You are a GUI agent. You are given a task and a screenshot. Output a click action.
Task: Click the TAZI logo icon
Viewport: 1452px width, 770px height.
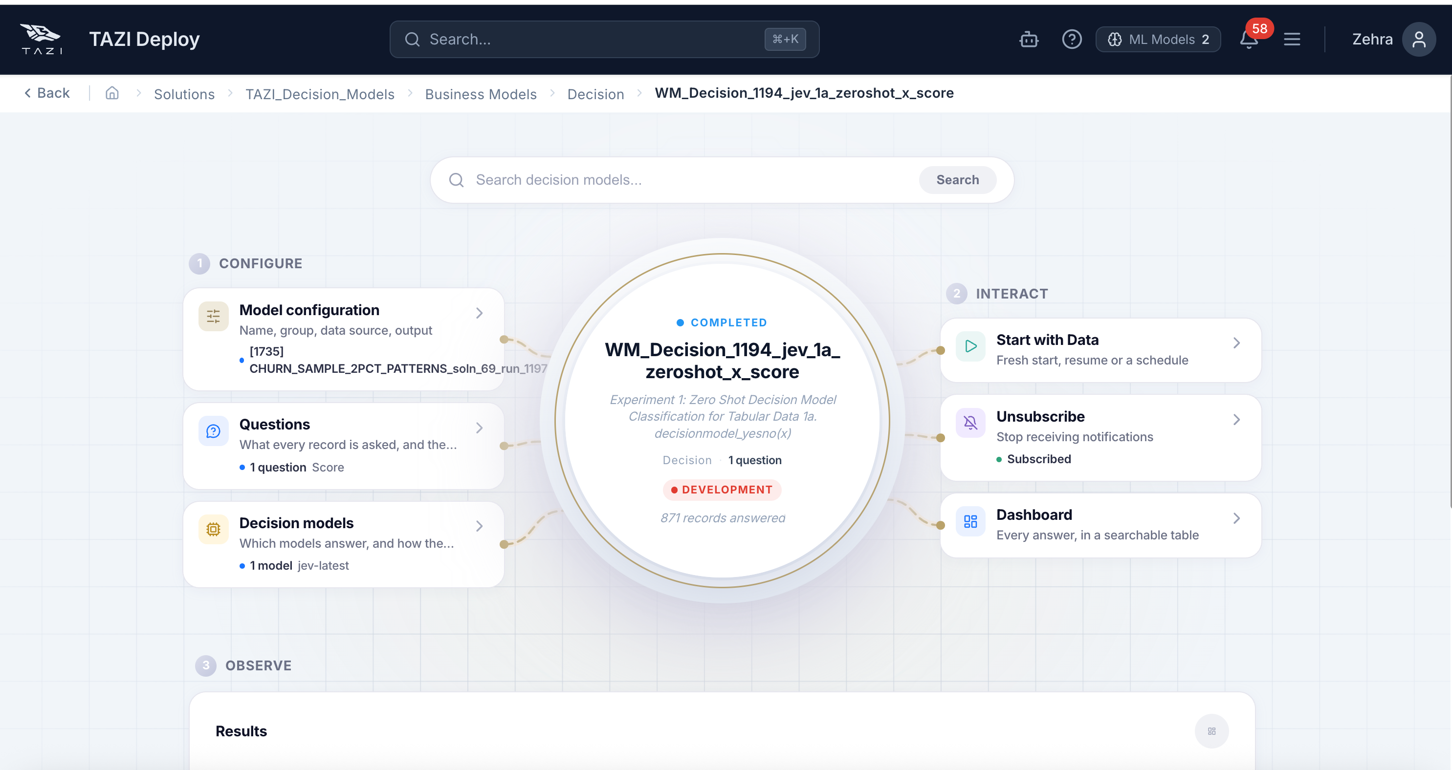click(41, 39)
